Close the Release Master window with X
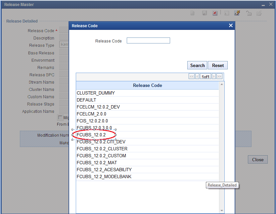This screenshot has width=276, height=214. point(271,4)
